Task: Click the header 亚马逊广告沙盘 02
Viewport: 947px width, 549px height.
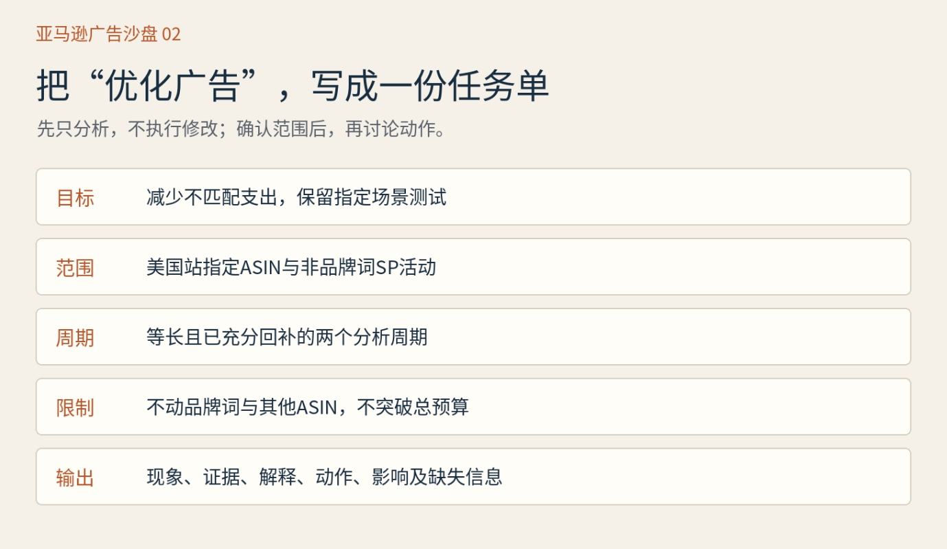Action: point(109,34)
